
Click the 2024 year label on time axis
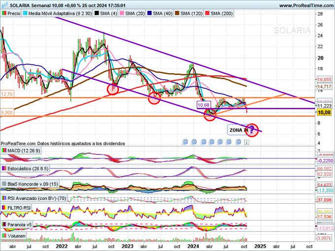click(x=193, y=246)
